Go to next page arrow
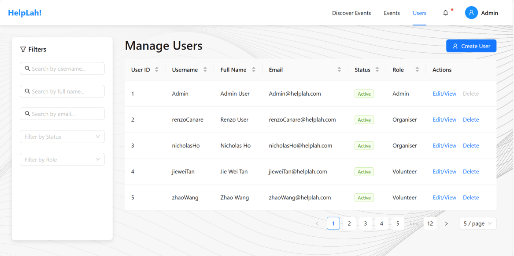The height and width of the screenshot is (256, 514). [x=446, y=224]
